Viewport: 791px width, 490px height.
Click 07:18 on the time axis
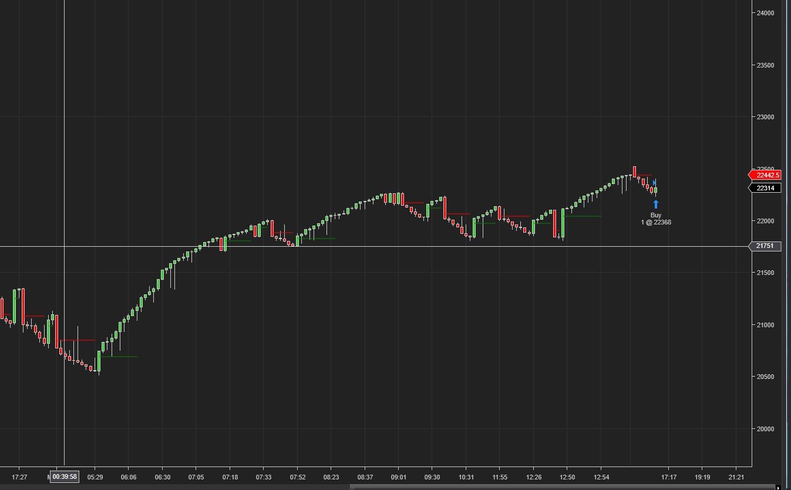[x=230, y=477]
